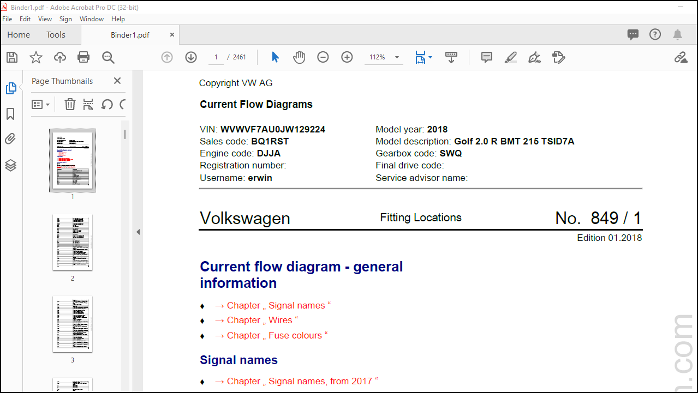Click the fit page width icon
Viewport: 698px width, 393px height.
click(x=420, y=57)
